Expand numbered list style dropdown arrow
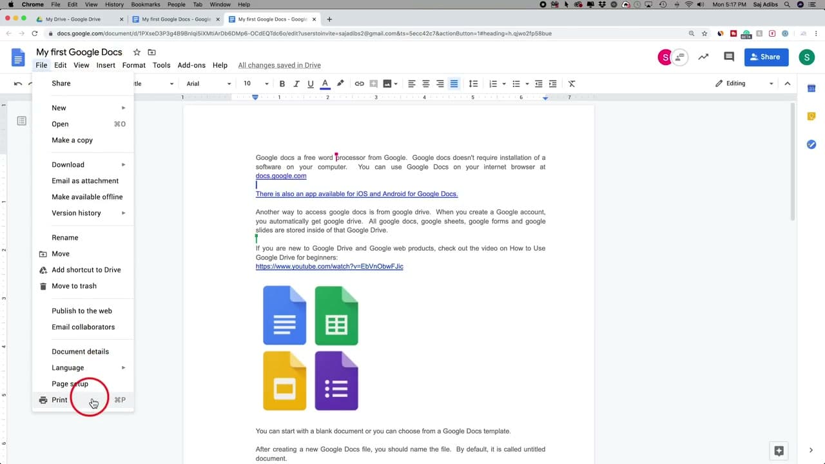The height and width of the screenshot is (464, 825). coord(504,84)
